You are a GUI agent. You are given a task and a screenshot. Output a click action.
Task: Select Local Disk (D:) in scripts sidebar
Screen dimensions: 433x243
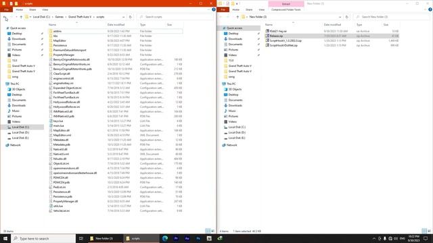pos(20,132)
